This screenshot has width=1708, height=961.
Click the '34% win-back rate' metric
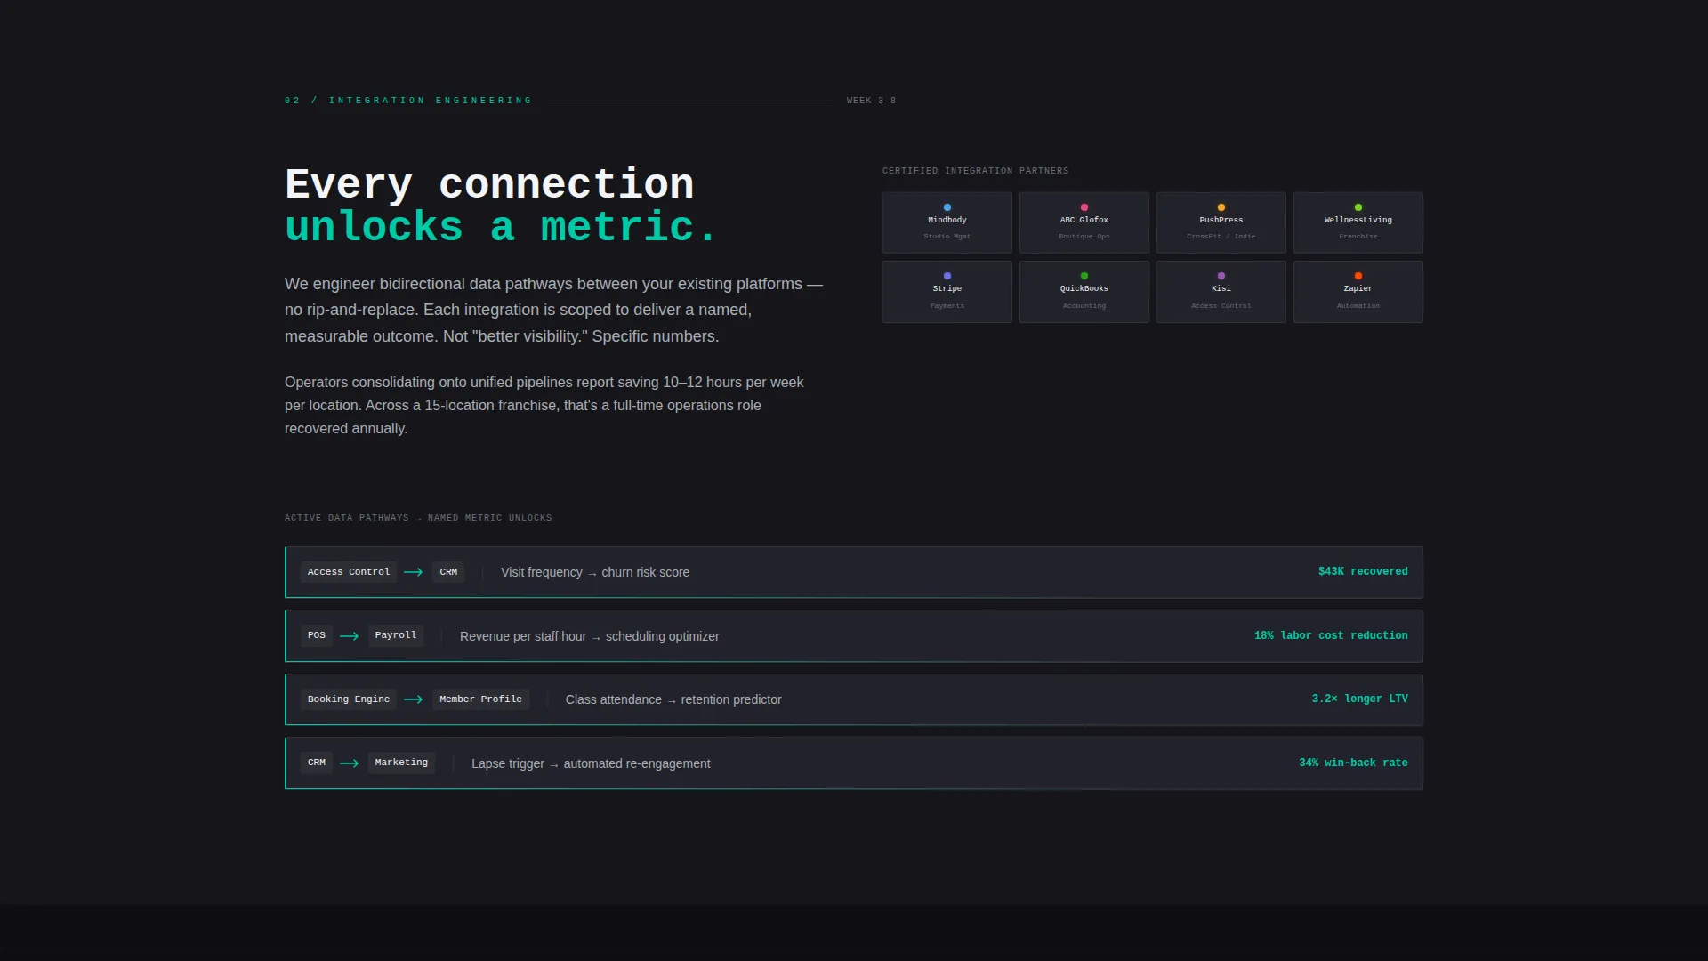(1353, 763)
